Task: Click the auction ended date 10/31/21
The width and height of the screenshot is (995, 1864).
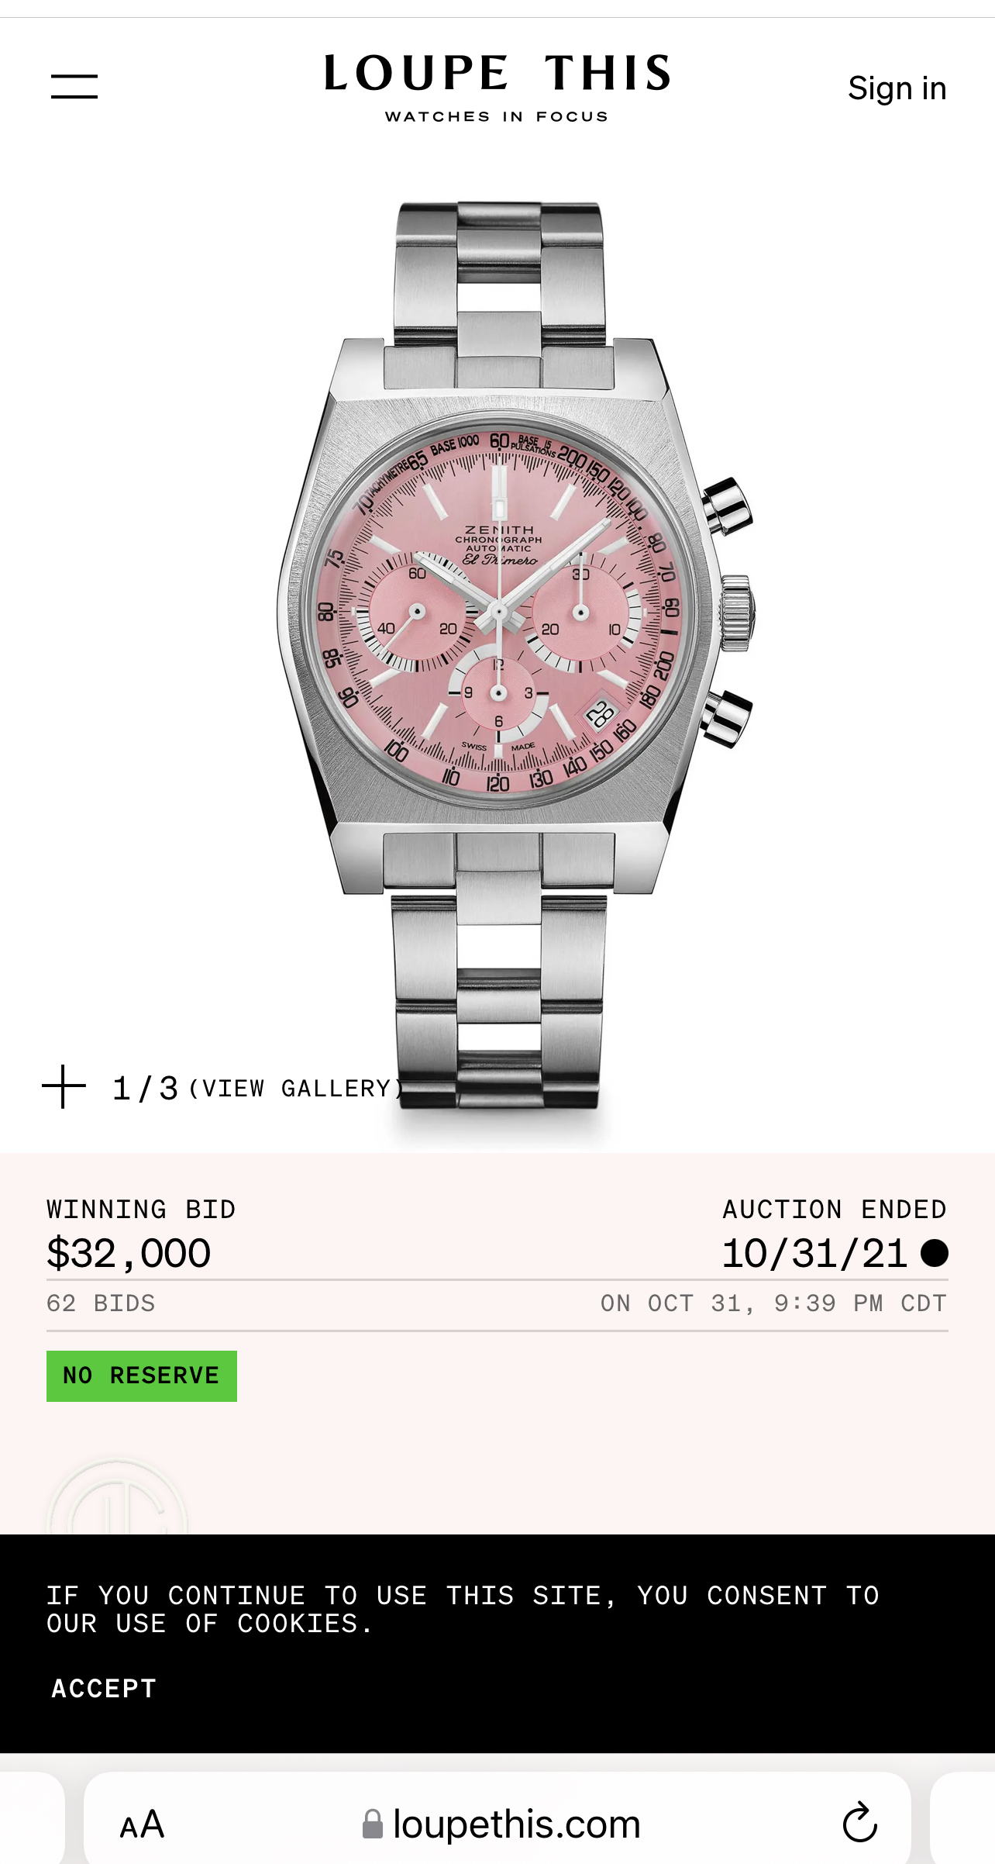Action: 814,1254
